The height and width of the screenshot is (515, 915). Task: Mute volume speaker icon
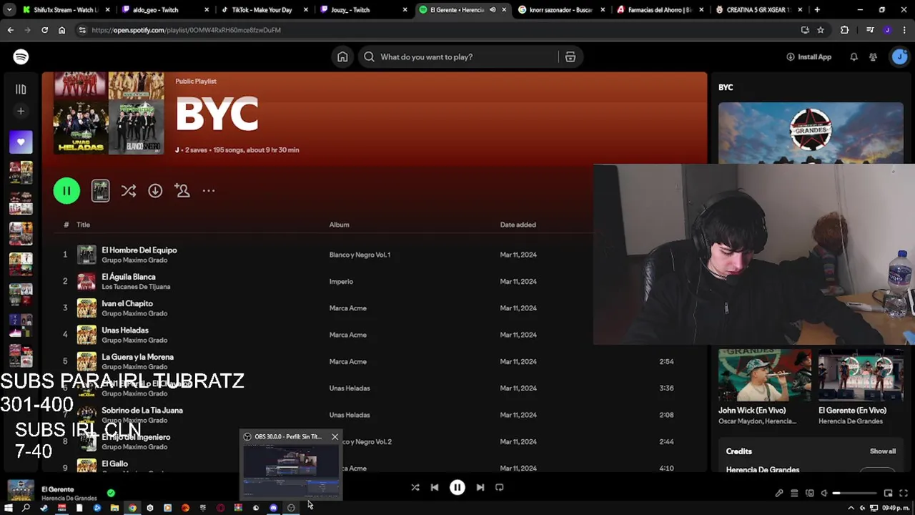(824, 493)
